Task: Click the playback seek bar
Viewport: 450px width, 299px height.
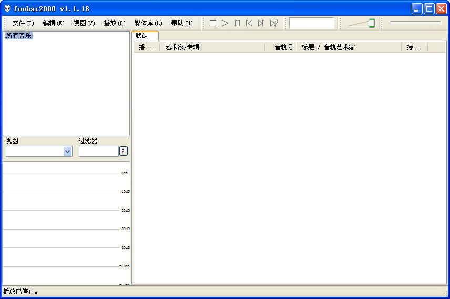Action: tap(415, 23)
